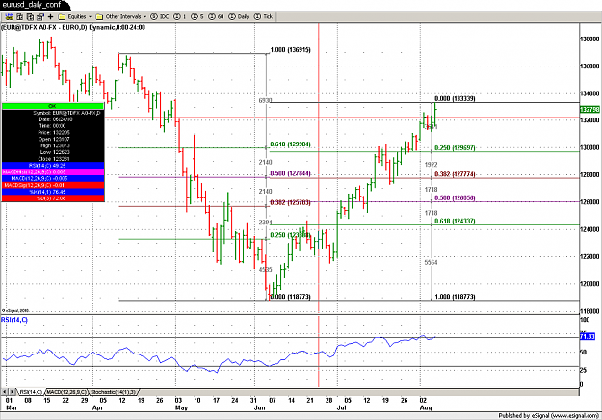The image size is (602, 420).
Task: Click the chart title EUR@TDFX A0-FX text
Action: click(73, 27)
